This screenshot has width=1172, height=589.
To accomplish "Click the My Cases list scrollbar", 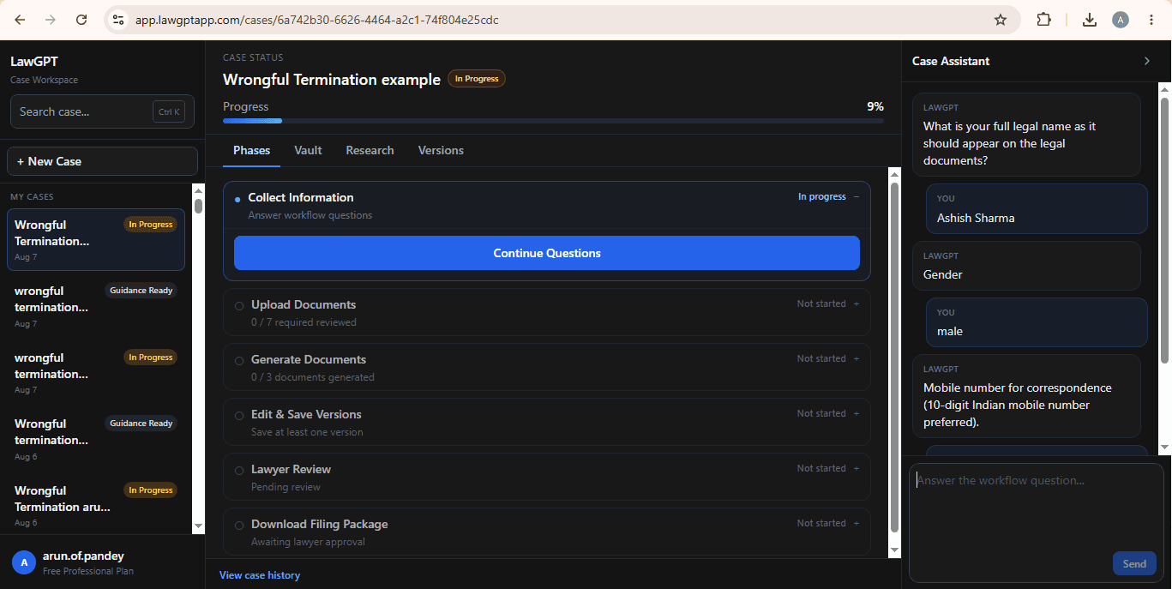I will point(199,360).
